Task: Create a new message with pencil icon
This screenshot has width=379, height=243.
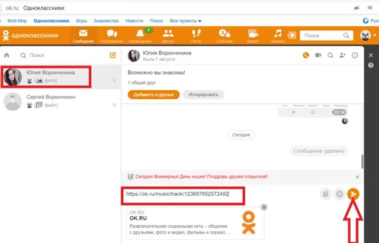Action: tap(113, 55)
